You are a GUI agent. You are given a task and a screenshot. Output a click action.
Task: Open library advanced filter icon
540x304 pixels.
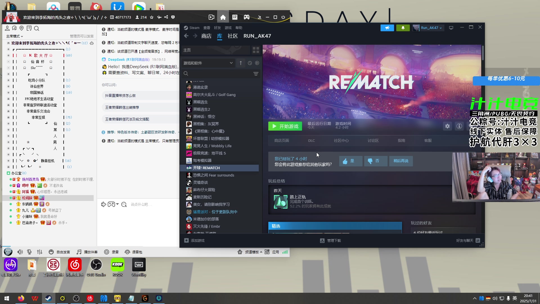(256, 74)
